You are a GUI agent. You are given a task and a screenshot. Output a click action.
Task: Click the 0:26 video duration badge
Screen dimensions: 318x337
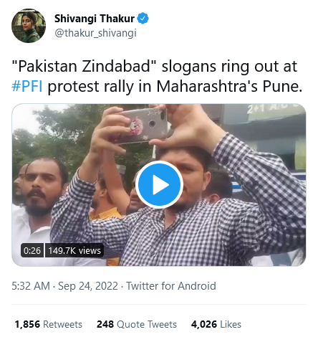pyautogui.click(x=32, y=250)
